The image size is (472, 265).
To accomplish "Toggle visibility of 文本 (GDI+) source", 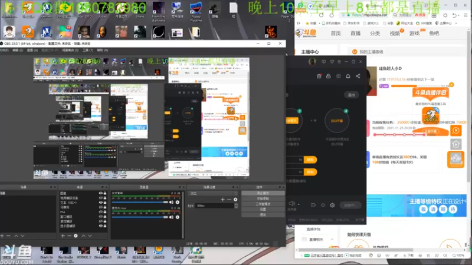I will tap(100, 203).
